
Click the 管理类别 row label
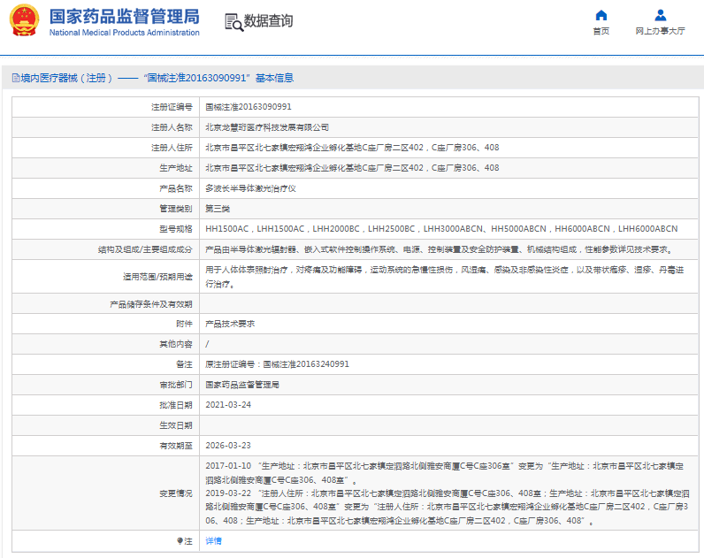[x=175, y=209]
